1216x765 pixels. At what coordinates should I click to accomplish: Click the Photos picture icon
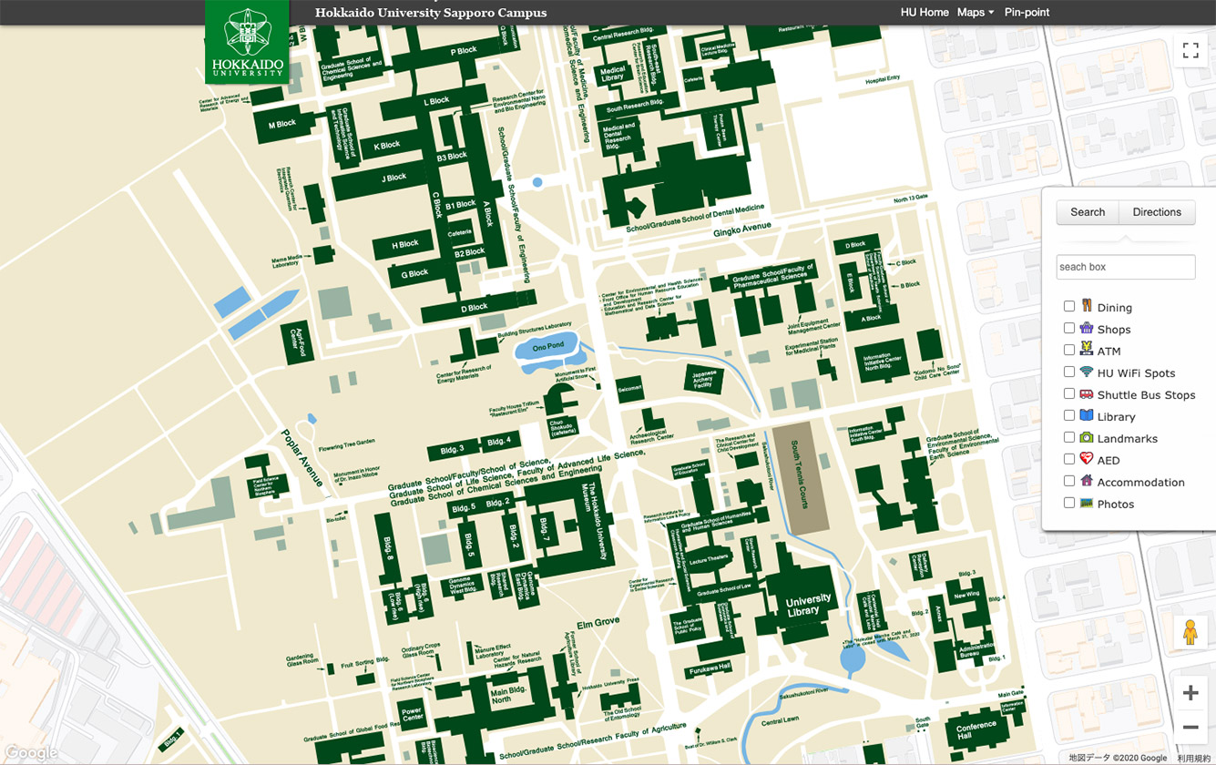click(x=1086, y=503)
